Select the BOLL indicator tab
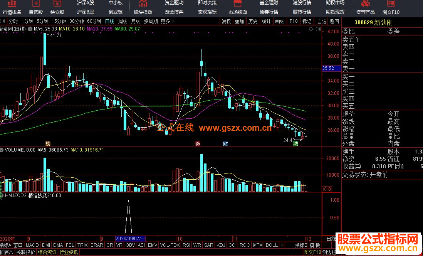Viewport: 423px width, 256px height. point(272,245)
